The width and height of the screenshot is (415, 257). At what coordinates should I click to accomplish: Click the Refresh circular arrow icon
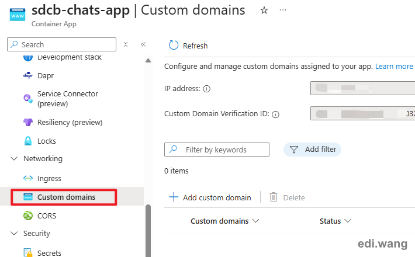[174, 45]
